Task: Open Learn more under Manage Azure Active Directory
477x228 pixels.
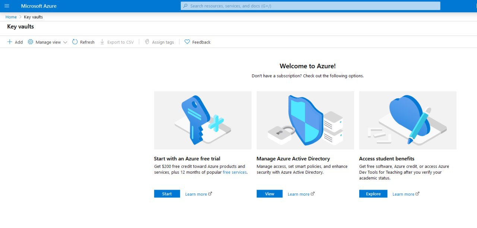Action: (x=298, y=194)
